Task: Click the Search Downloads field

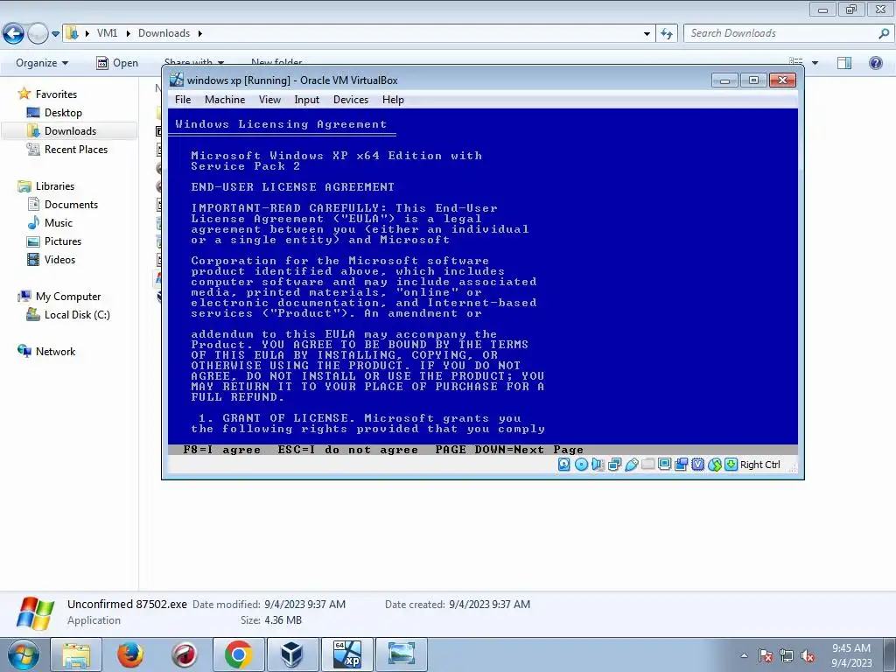Action: coord(780,33)
